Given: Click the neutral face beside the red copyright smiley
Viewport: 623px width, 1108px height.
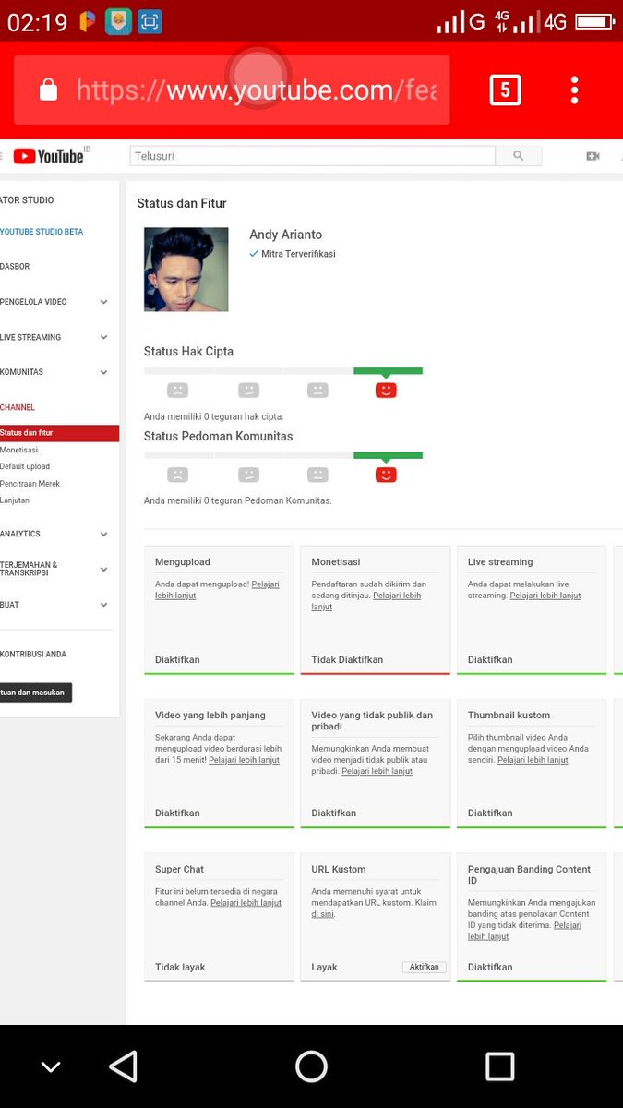Looking at the screenshot, I should click(x=317, y=391).
